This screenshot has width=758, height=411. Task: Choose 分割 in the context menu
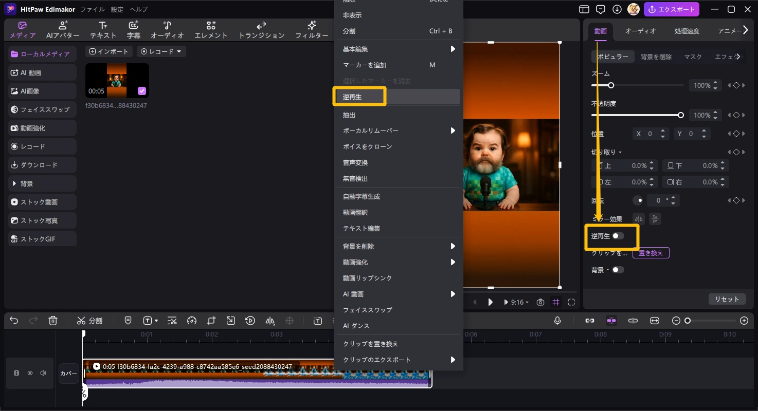(399, 31)
